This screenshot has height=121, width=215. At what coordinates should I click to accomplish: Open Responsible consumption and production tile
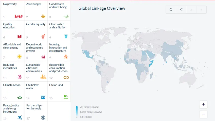pyautogui.click(x=59, y=72)
